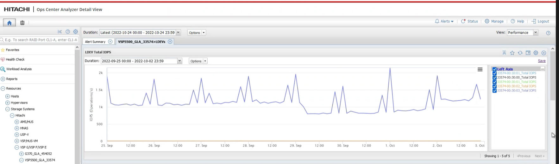
Task: Uncheck 33574-00:30:03_Total IOPS series
Action: tap(494, 91)
